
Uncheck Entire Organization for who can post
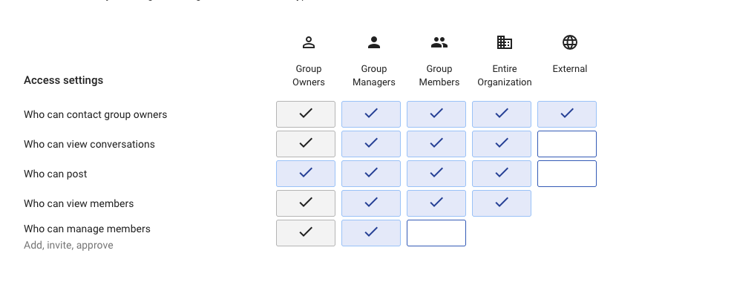pyautogui.click(x=502, y=174)
